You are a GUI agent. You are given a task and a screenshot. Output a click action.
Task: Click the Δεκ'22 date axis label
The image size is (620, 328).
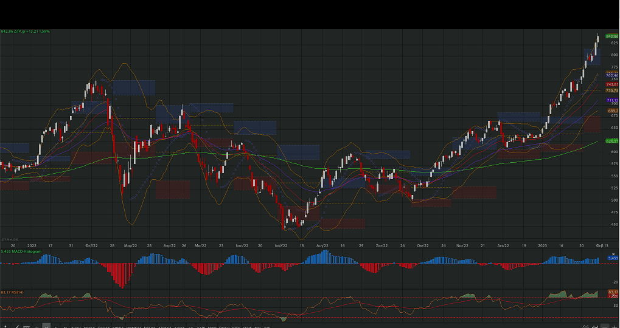tap(503, 245)
